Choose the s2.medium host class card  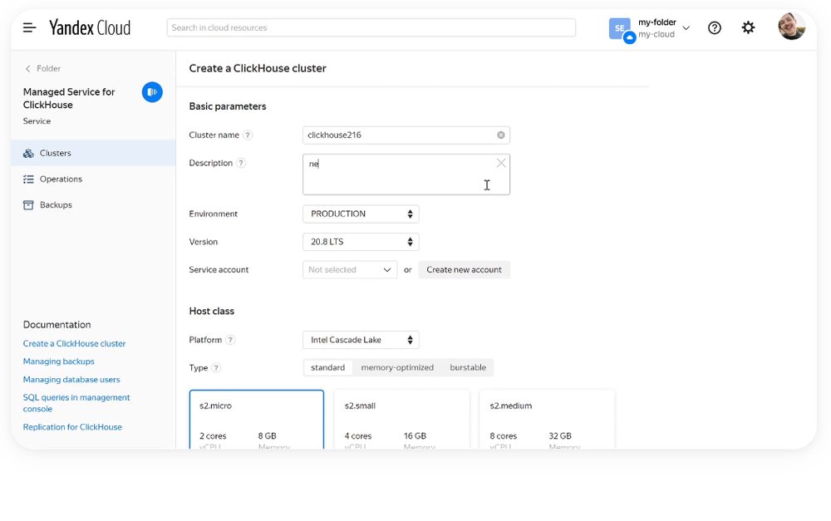547,420
